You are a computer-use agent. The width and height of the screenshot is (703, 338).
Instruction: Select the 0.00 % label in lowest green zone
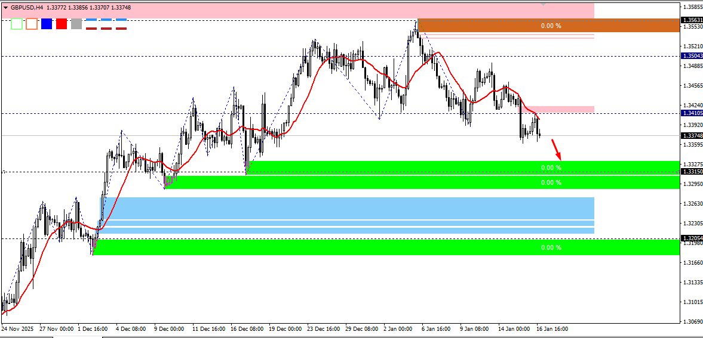click(551, 247)
